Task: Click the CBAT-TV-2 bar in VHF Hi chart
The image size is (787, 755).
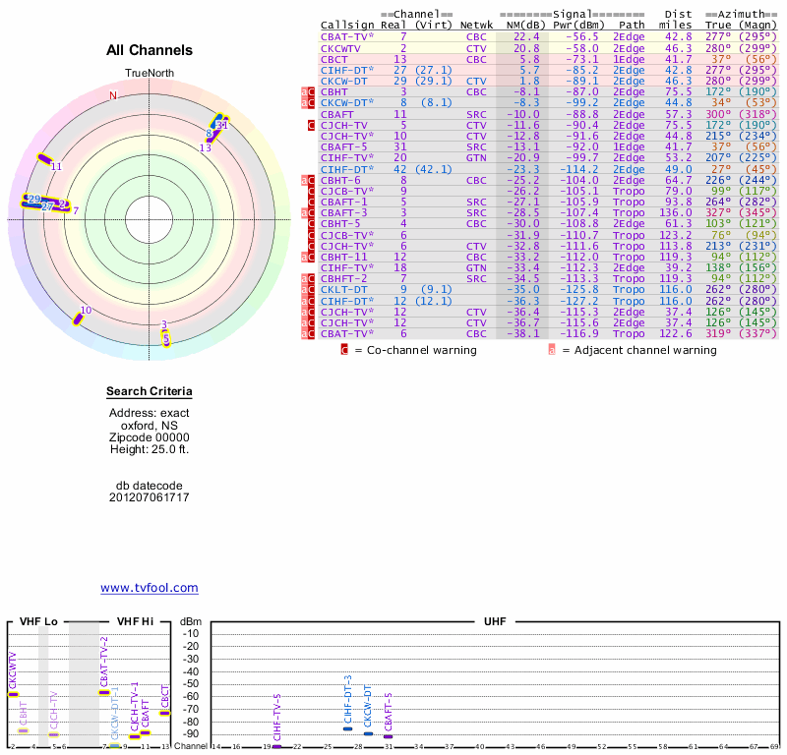Action: [x=104, y=692]
